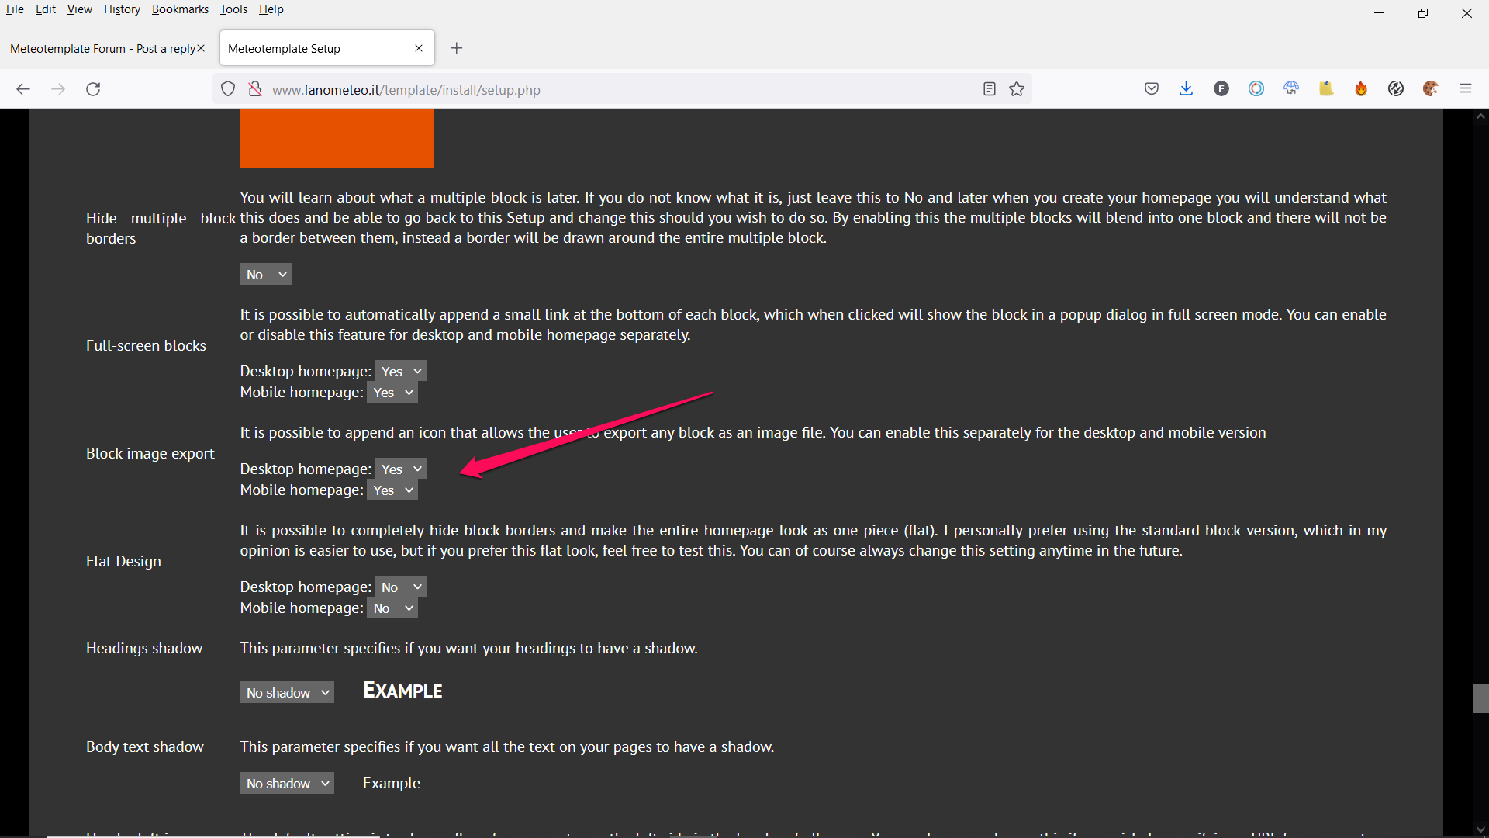Go forward to the next page
Screen dimensions: 1489x838
point(58,89)
